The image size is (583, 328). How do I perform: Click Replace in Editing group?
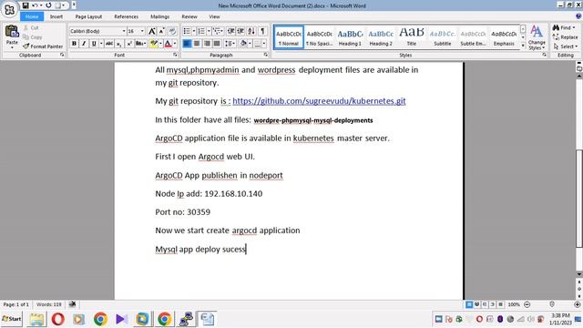(565, 37)
